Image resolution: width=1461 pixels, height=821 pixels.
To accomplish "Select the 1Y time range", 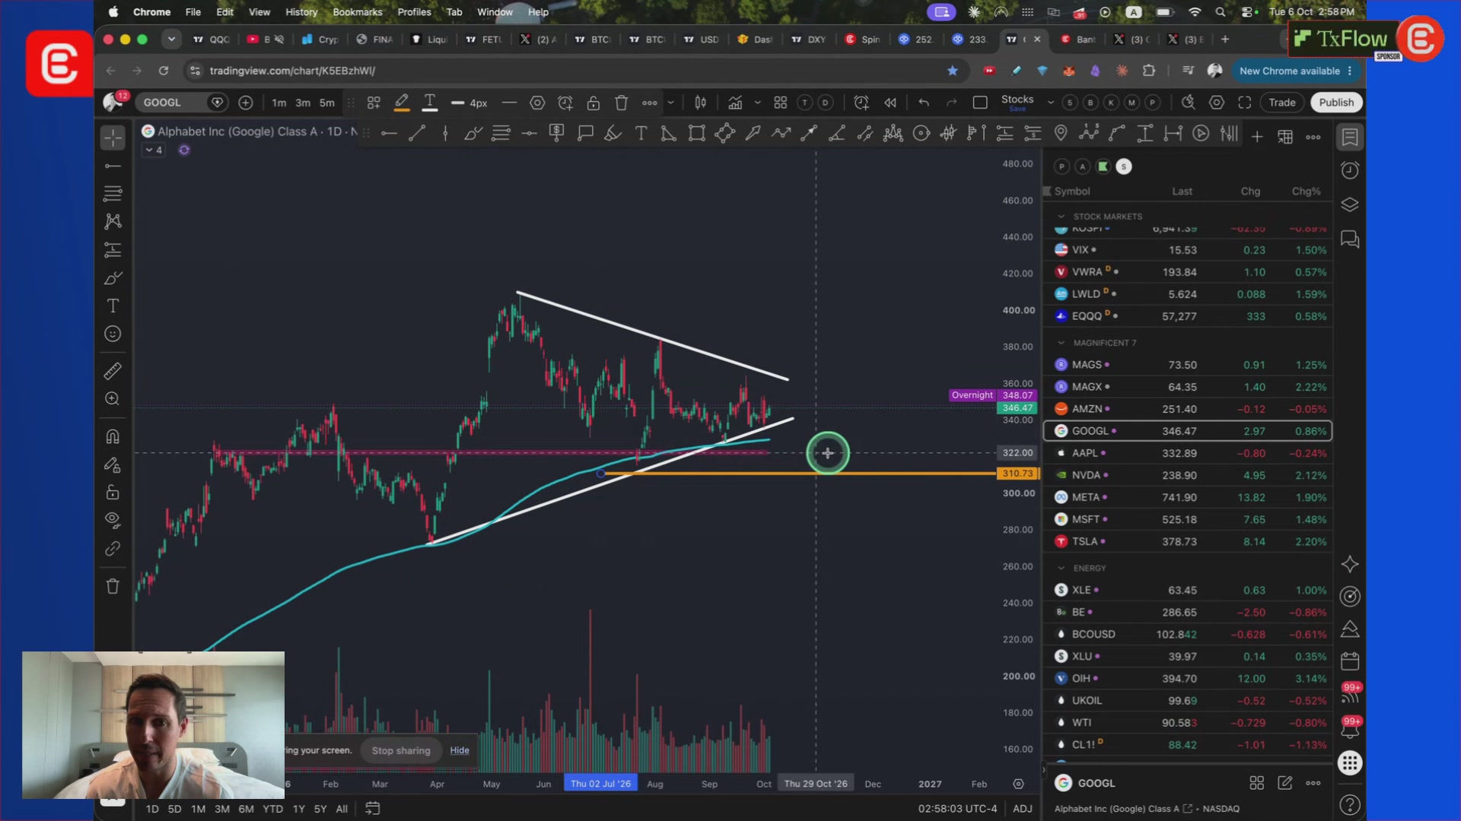I will tap(299, 809).
